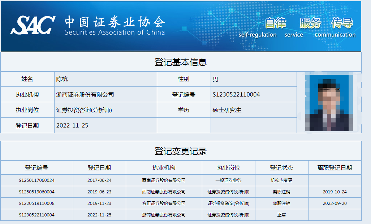Select date 2022-11-25 in basic info
Screen dimensions: 371x224
(72, 125)
